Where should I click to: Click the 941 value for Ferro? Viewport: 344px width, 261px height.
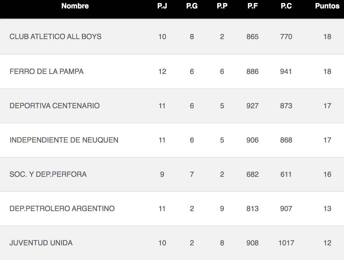coord(286,72)
